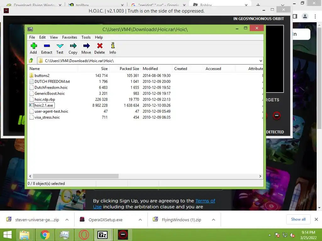The height and width of the screenshot is (241, 322).
Task: Click the Info toolbar icon
Action: pyautogui.click(x=113, y=45)
